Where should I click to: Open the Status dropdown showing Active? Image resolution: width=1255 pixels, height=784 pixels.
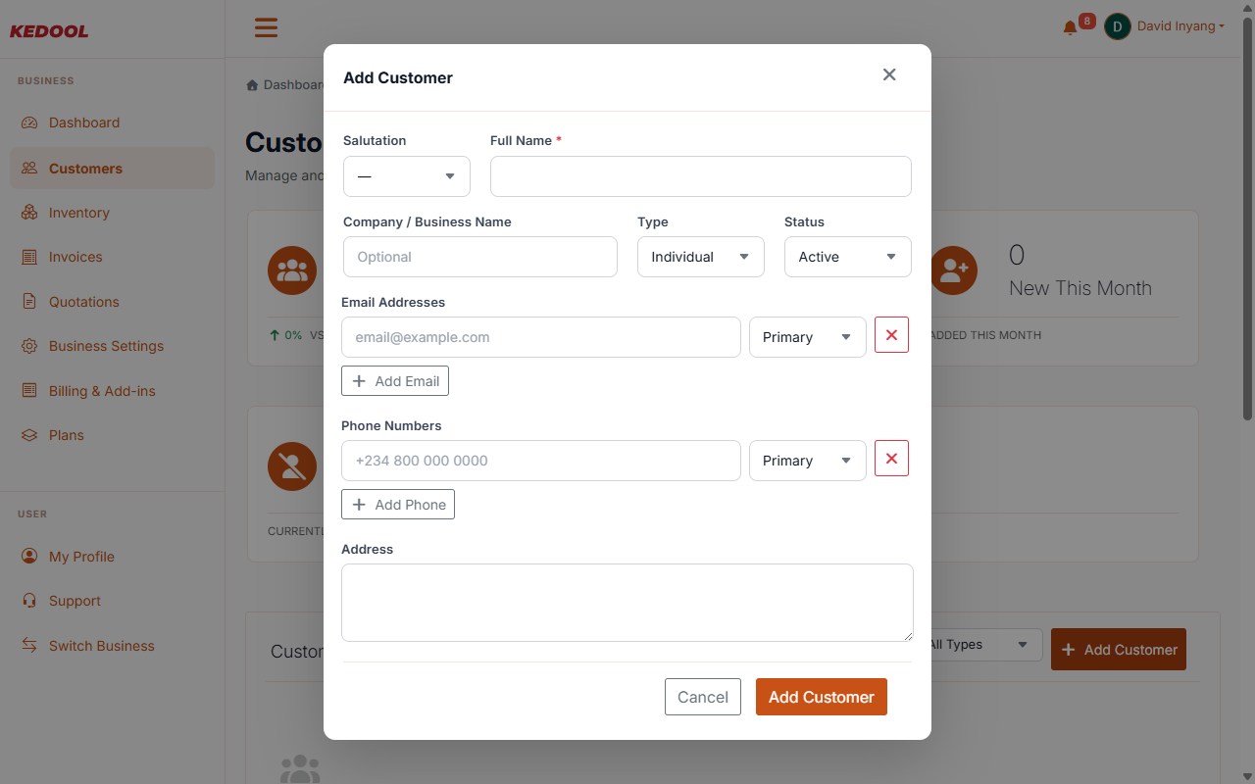tap(848, 257)
